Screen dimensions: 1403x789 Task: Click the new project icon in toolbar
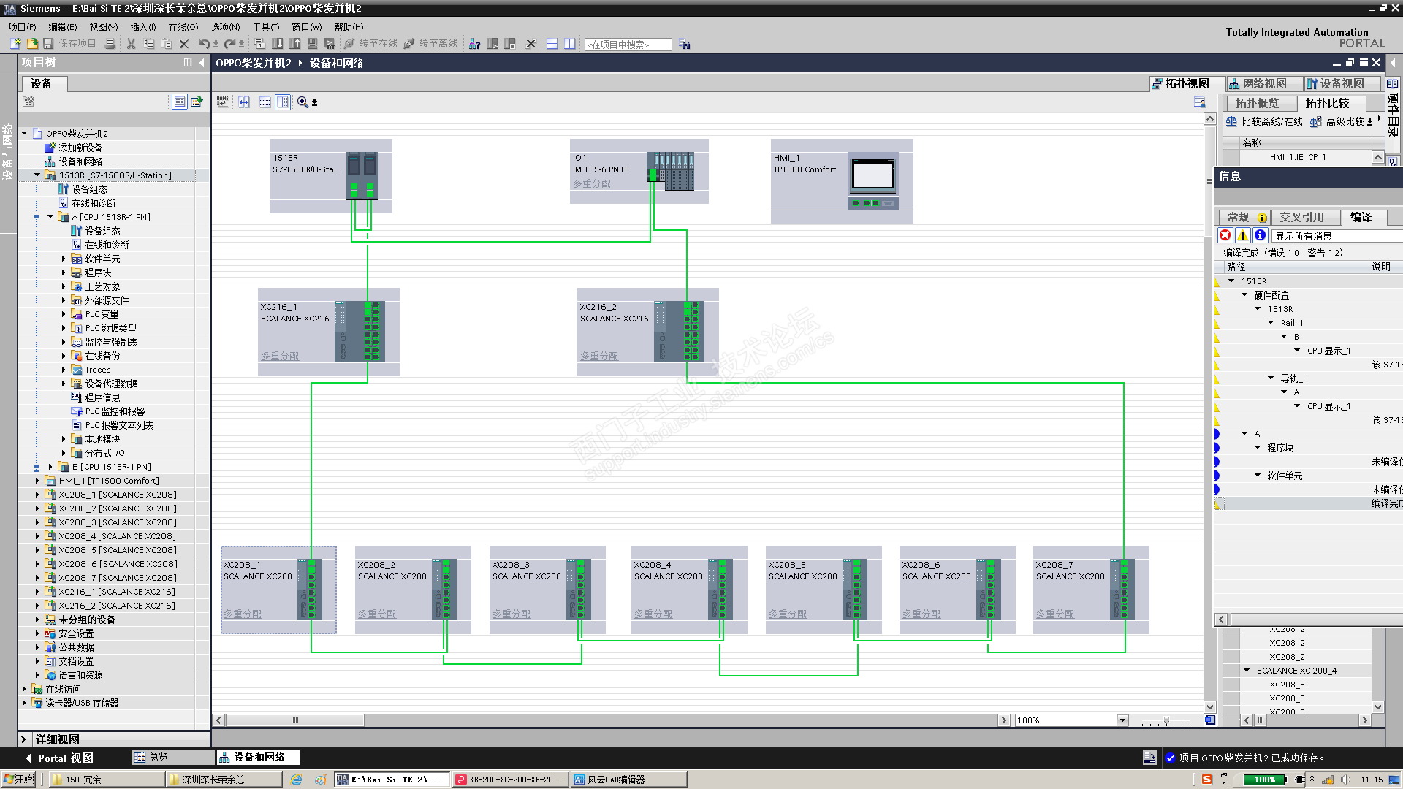pyautogui.click(x=15, y=44)
